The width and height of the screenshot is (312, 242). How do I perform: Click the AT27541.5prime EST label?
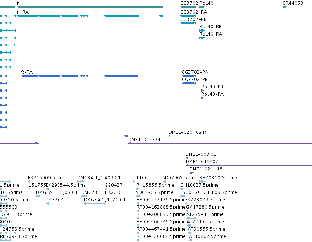tap(205, 214)
